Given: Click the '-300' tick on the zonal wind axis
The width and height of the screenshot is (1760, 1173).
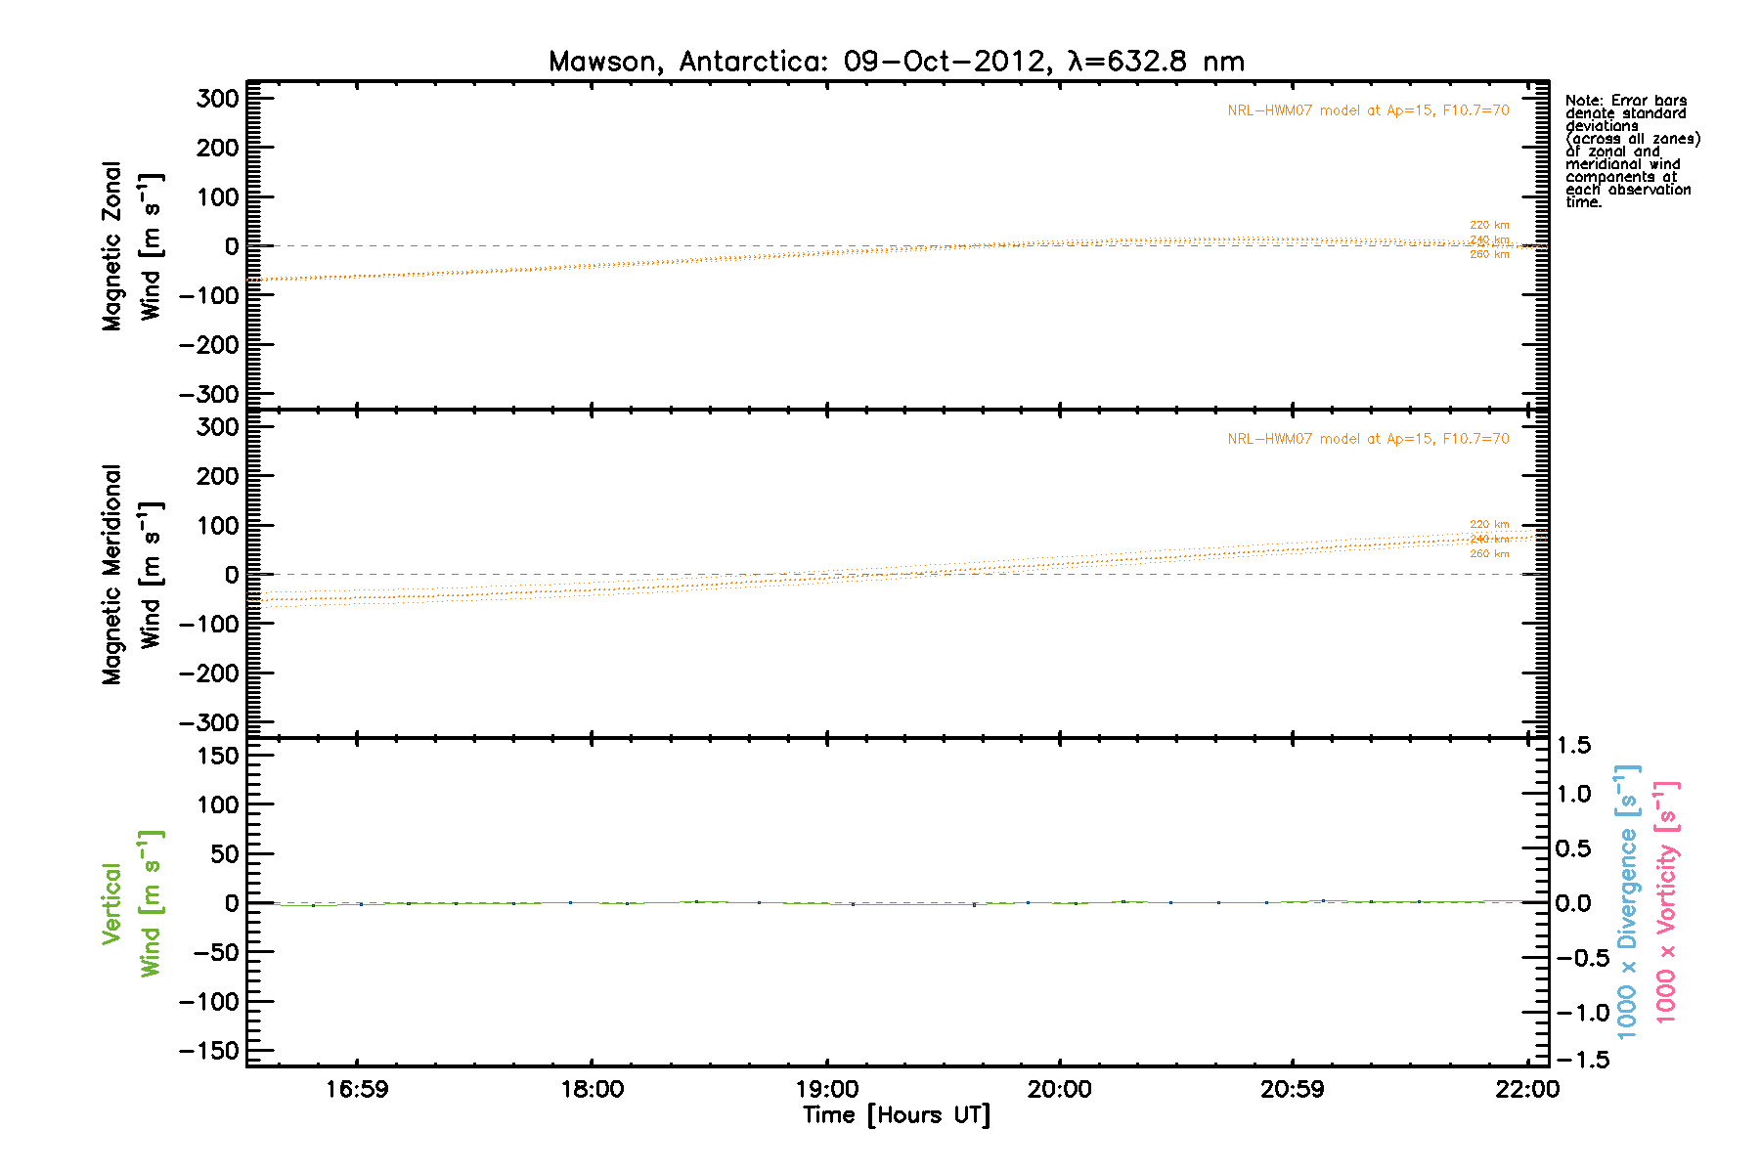Looking at the screenshot, I should point(208,394).
